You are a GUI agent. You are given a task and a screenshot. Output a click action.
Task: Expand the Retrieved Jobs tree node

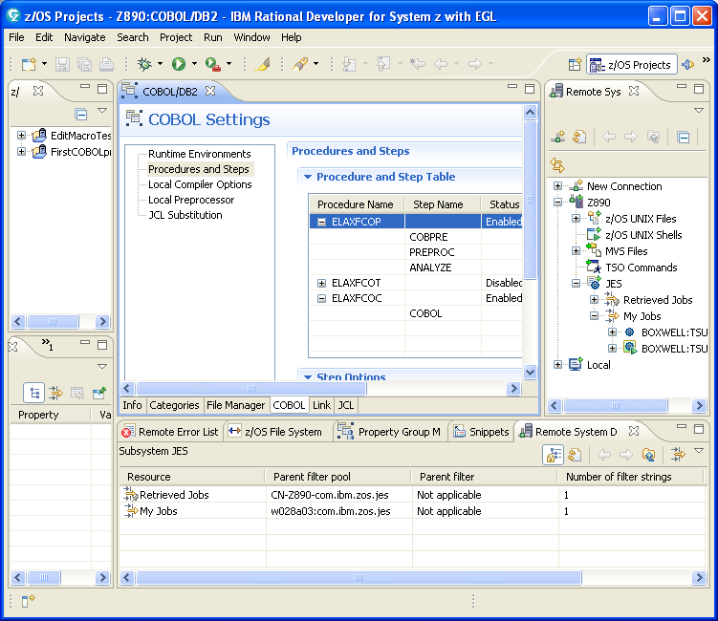click(595, 300)
